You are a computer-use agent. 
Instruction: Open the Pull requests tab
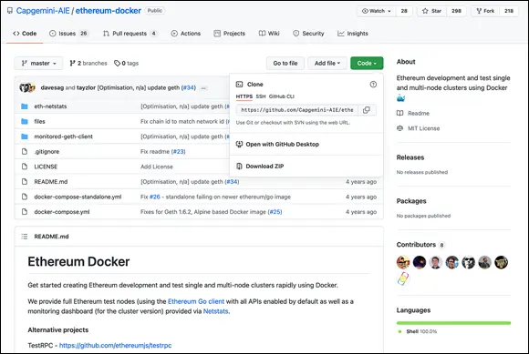coord(130,34)
